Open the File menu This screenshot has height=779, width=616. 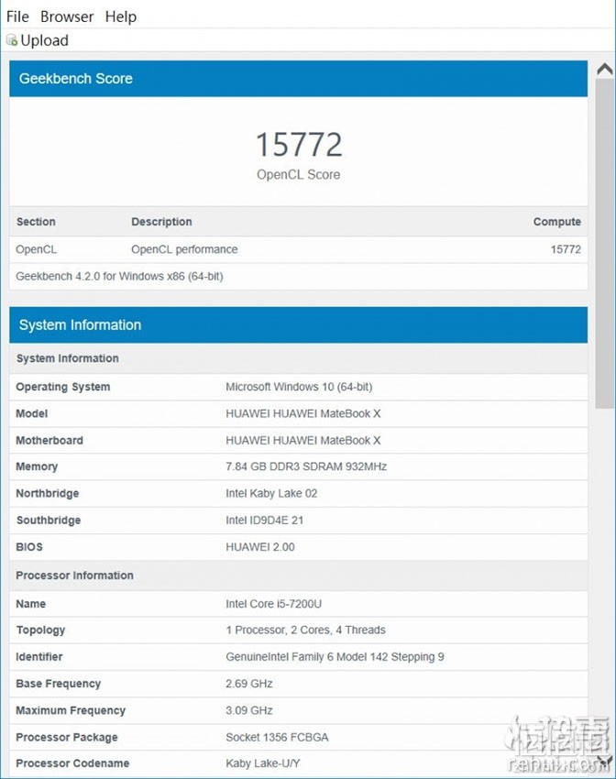(17, 16)
